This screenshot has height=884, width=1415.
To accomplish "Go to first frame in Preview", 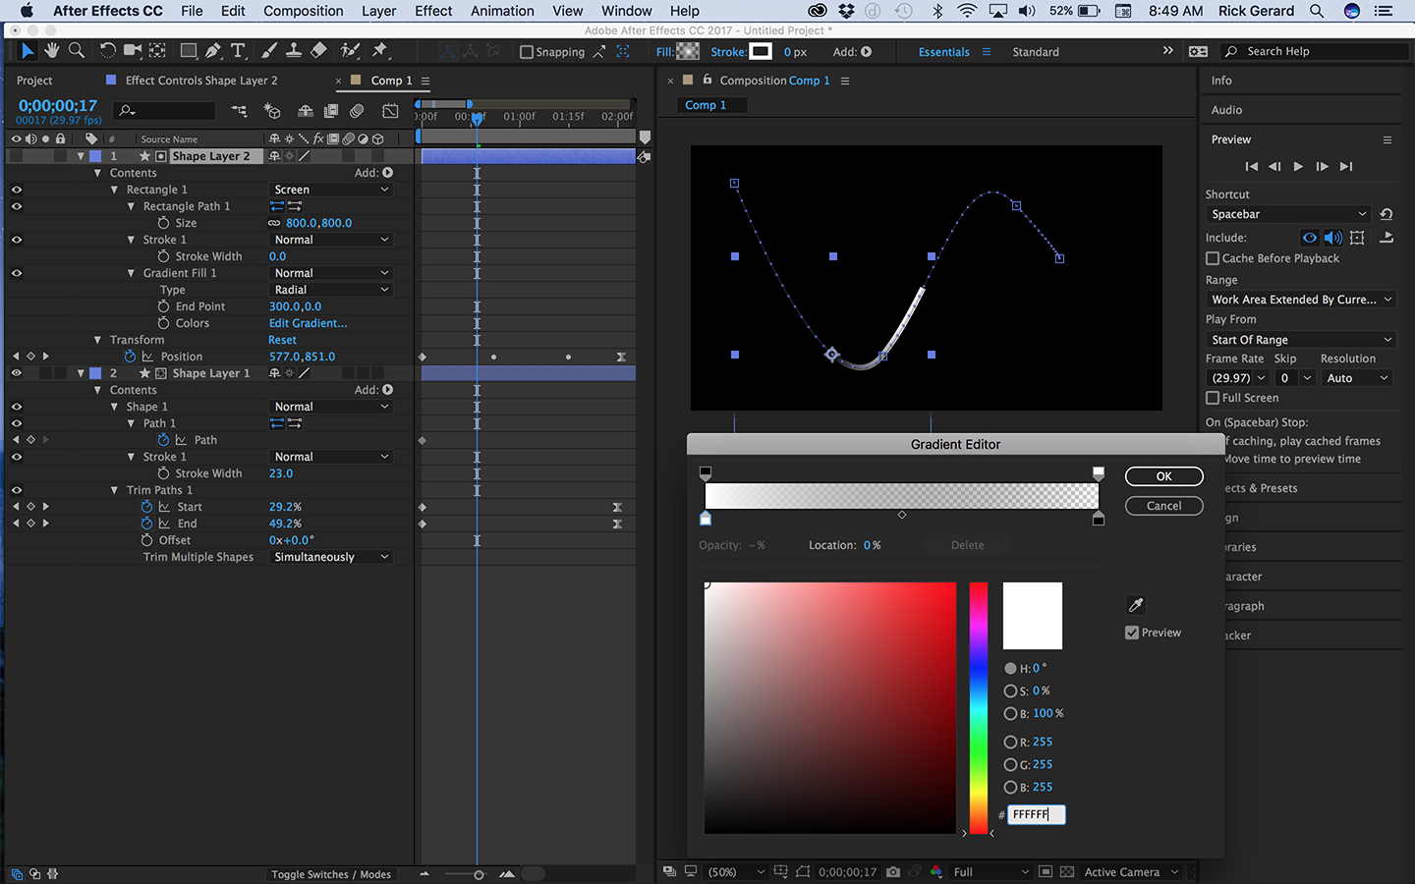I will [x=1251, y=167].
